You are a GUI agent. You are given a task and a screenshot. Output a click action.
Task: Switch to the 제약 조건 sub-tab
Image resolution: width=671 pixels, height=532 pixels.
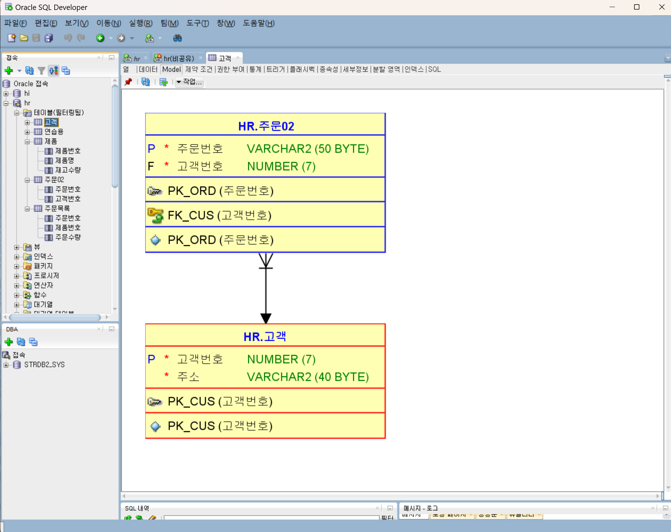(199, 69)
